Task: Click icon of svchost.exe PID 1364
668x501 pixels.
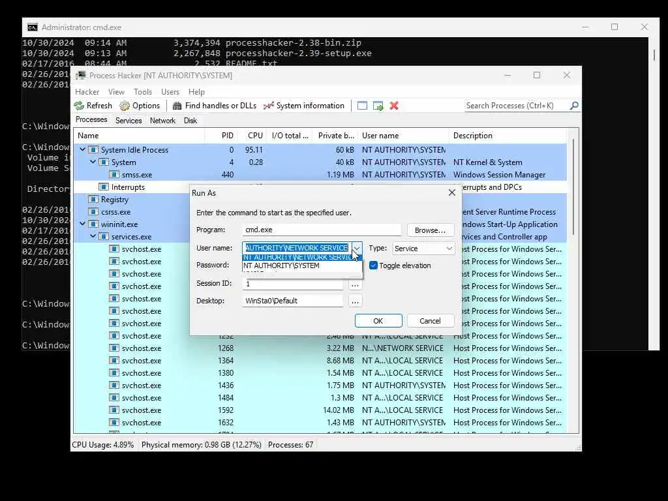Action: 114,360
